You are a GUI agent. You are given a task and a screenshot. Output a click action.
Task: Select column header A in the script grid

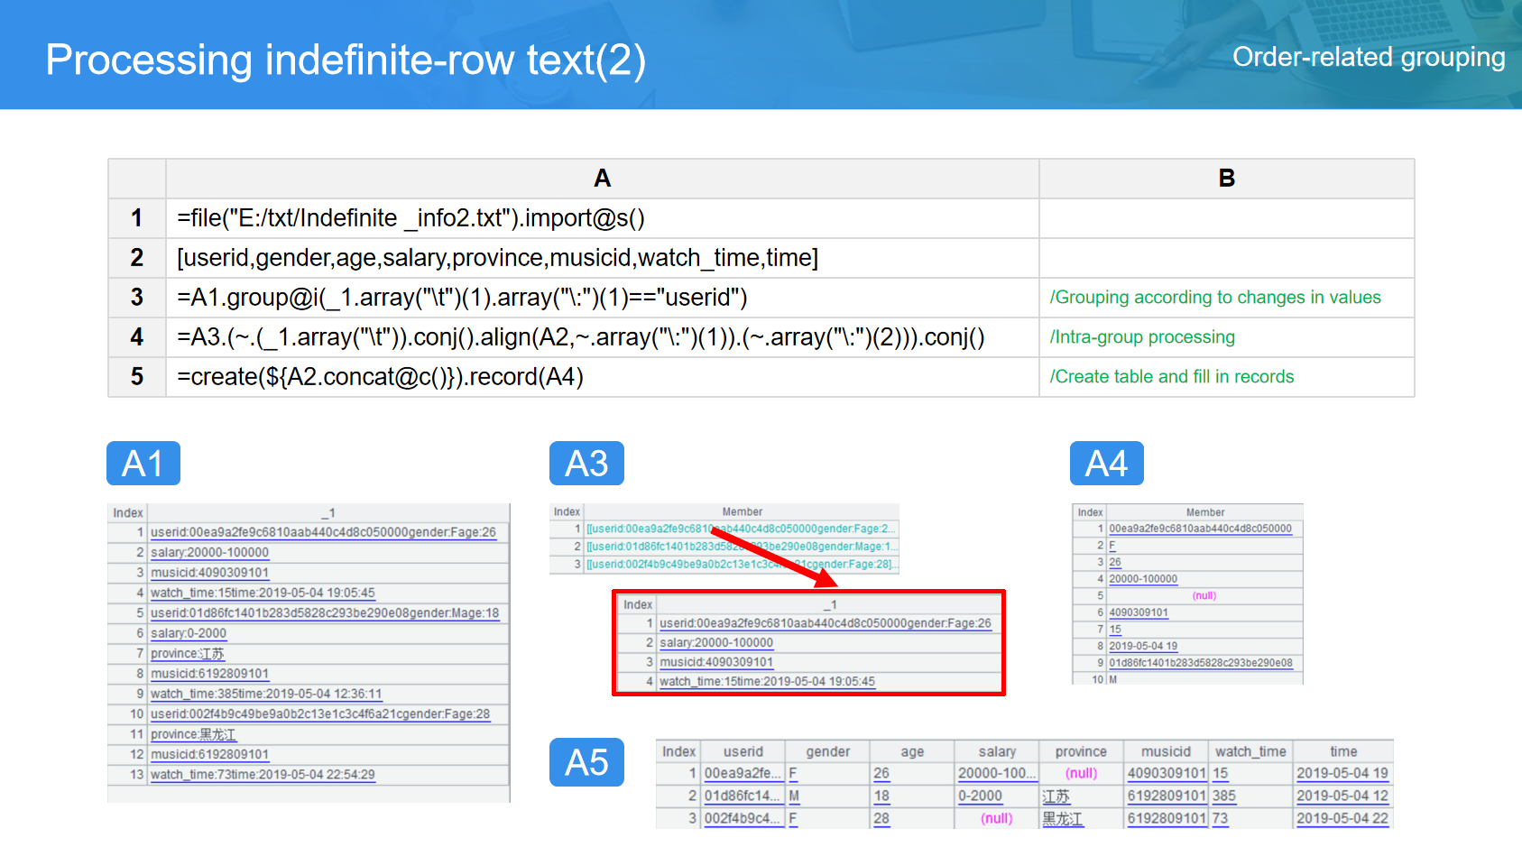point(602,179)
